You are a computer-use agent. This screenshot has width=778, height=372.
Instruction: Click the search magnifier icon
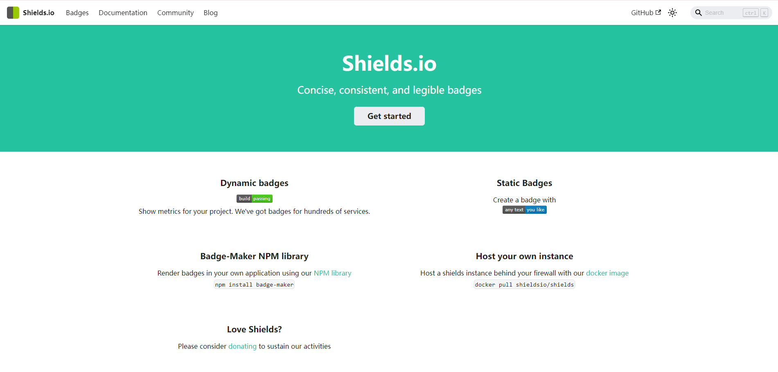click(x=699, y=13)
